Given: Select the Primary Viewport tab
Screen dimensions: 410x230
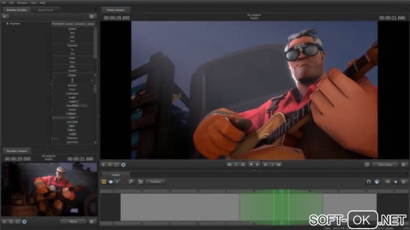Looking at the screenshot, I should click(x=116, y=10).
